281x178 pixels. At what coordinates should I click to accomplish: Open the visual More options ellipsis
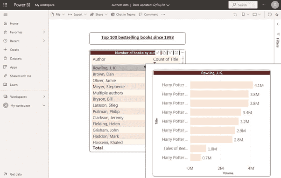[x=182, y=53]
